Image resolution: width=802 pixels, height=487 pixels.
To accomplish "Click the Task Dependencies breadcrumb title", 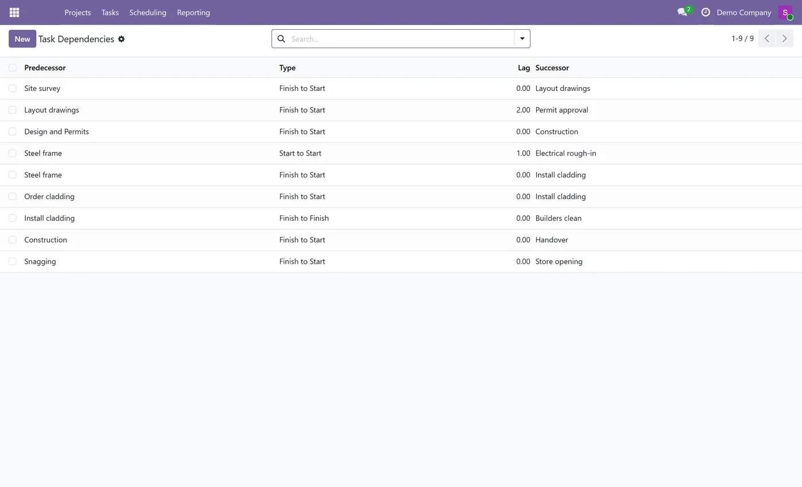I will coord(76,39).
